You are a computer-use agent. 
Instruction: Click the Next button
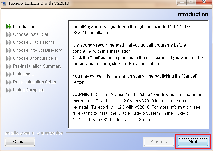click(193, 141)
